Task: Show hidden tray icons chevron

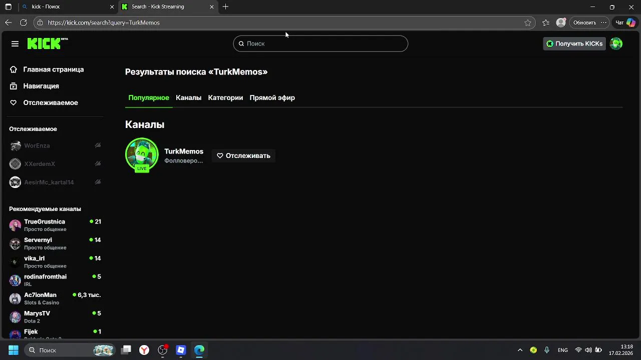Action: pyautogui.click(x=520, y=350)
